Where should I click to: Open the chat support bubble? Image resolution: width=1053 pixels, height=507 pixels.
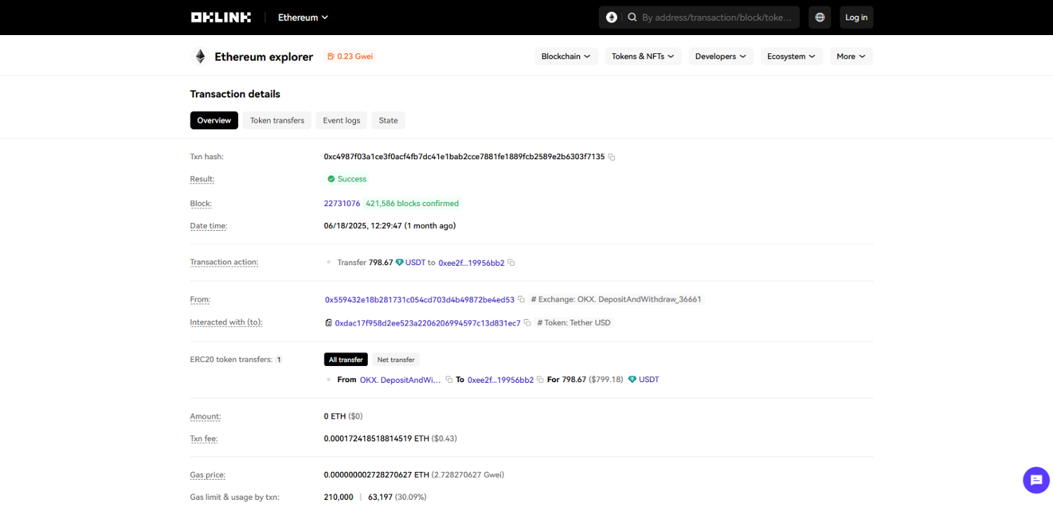(1035, 480)
